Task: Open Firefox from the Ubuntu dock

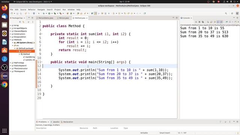Action: tap(4, 8)
